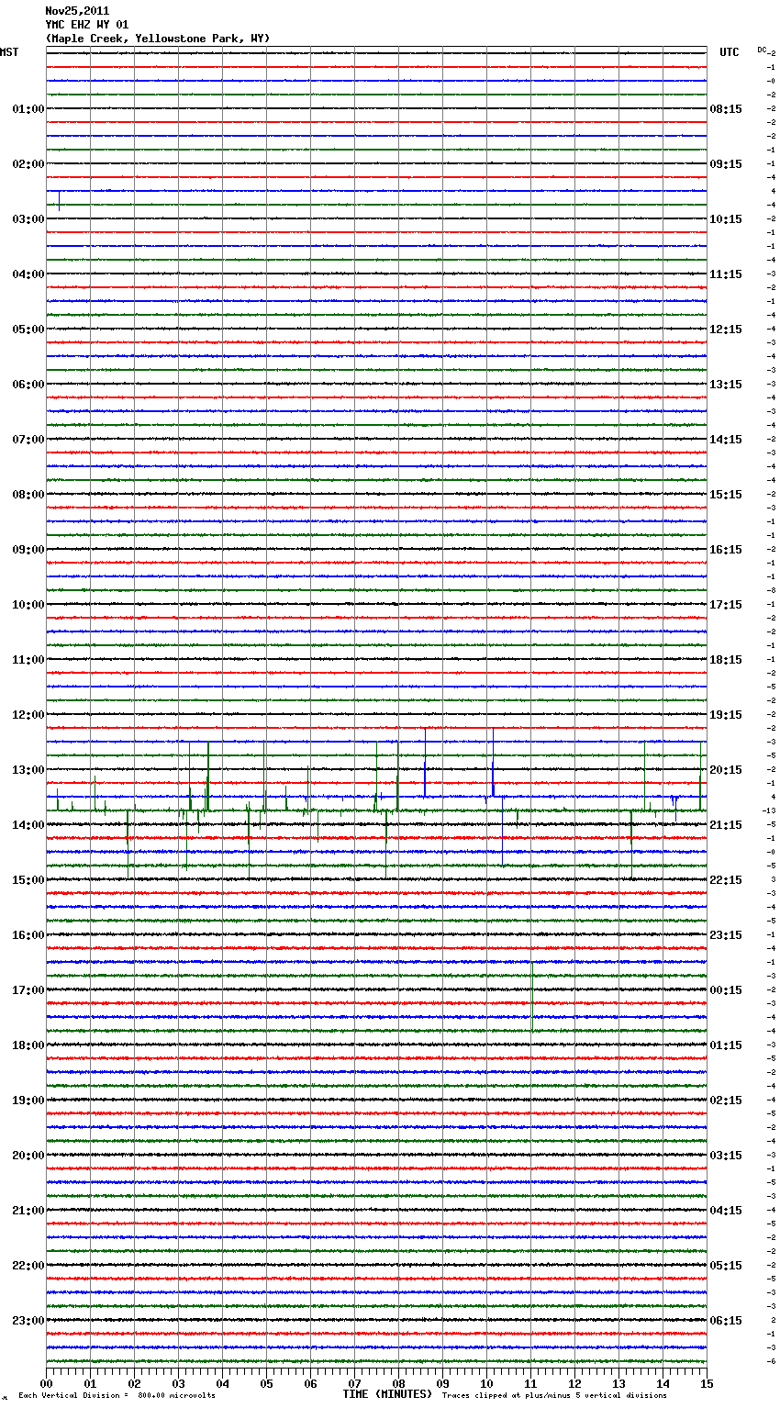Select the 03:00 MST time label

click(28, 219)
